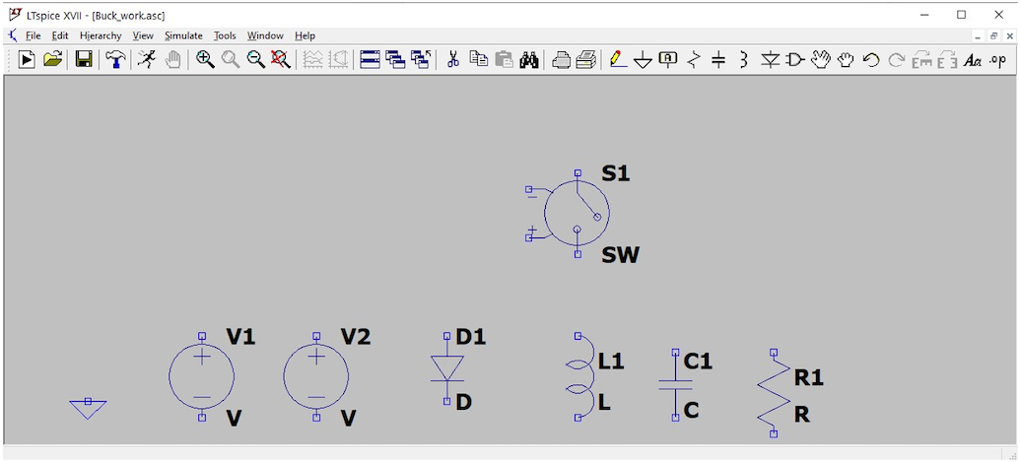1020x462 pixels.
Task: Click the SPICE directive .op button
Action: [998, 60]
